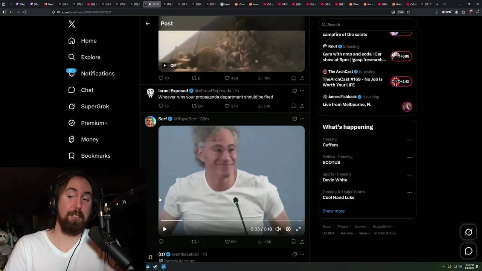Open the floating Grok button
This screenshot has width=482, height=271.
[468, 232]
